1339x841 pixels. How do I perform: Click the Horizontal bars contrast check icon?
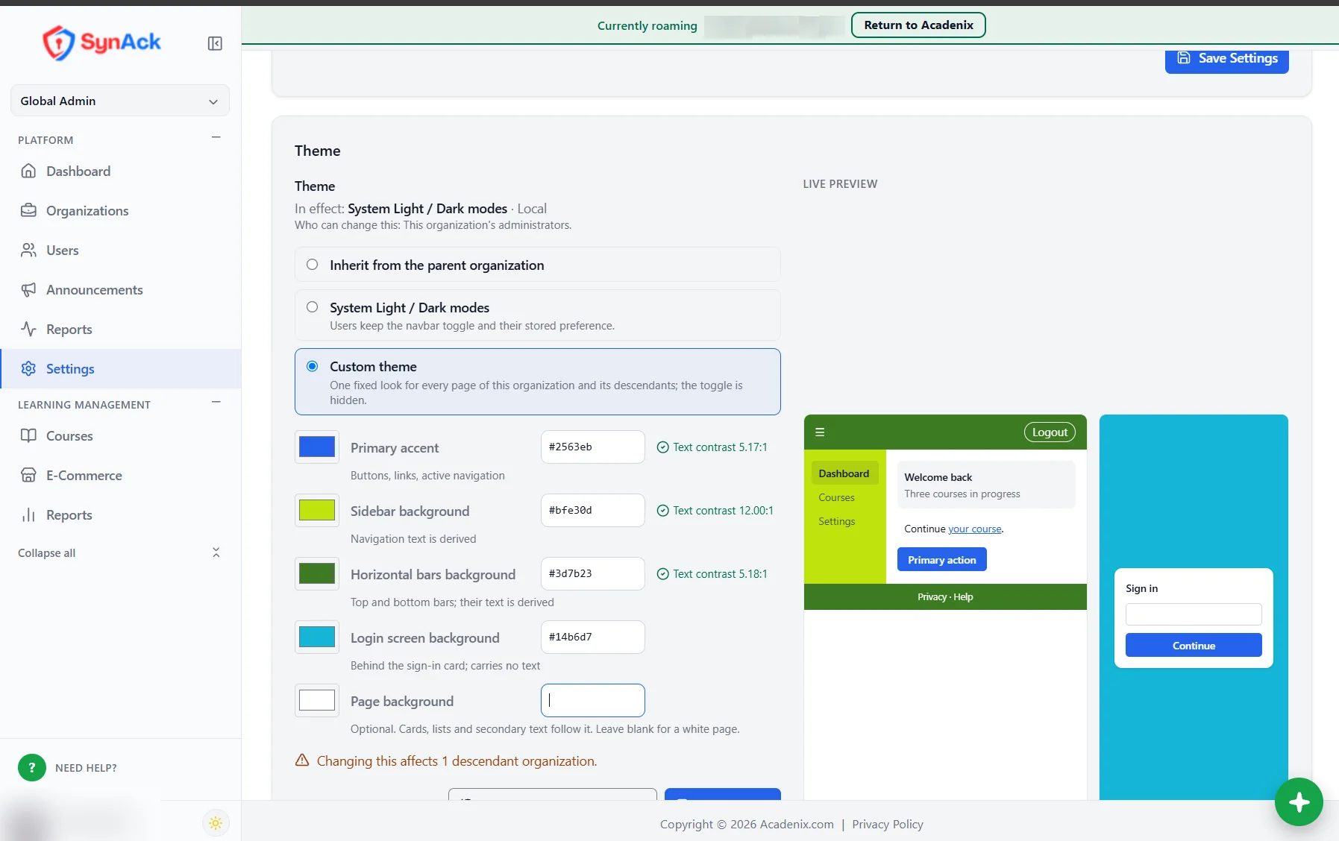coord(662,574)
